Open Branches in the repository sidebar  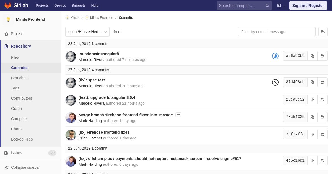coord(19,78)
